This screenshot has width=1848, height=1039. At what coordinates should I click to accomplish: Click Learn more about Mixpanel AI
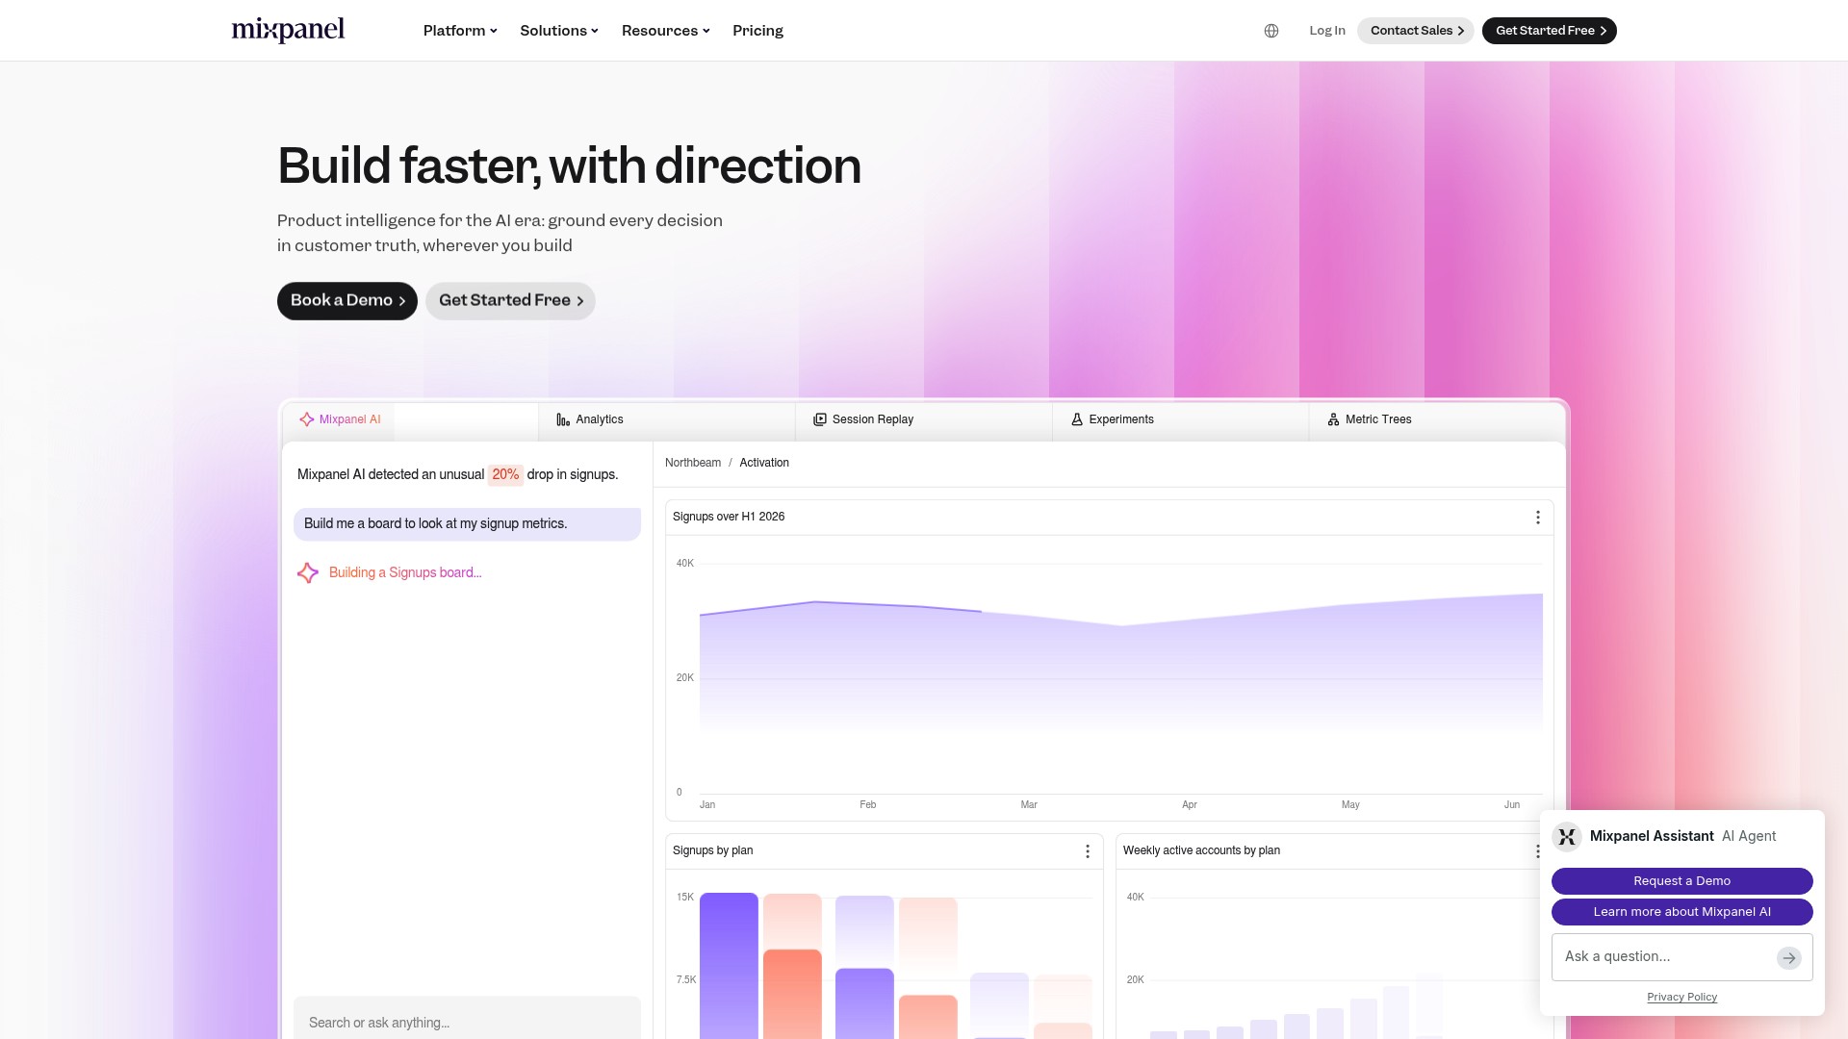coord(1682,912)
